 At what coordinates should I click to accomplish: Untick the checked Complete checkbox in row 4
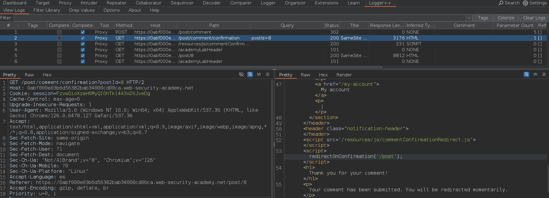point(83,50)
